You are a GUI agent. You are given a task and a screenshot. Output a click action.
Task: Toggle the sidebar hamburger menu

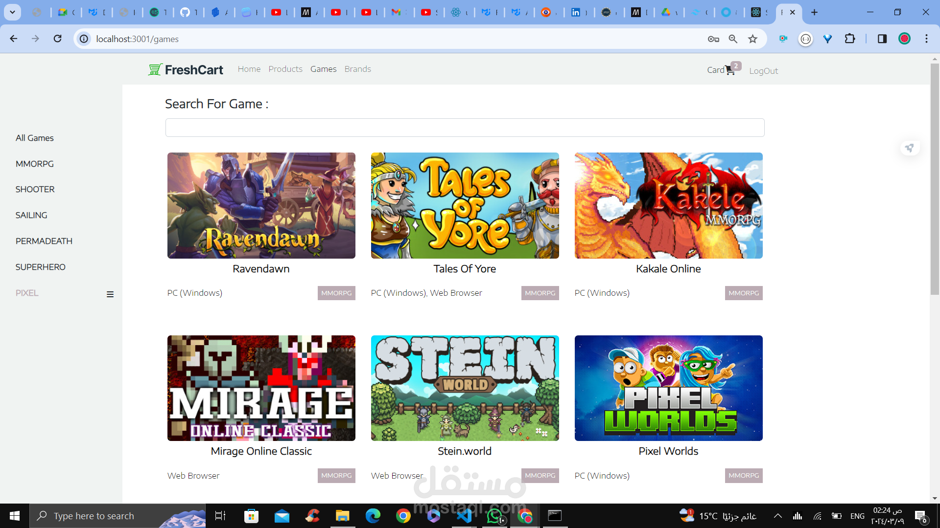pyautogui.click(x=110, y=294)
